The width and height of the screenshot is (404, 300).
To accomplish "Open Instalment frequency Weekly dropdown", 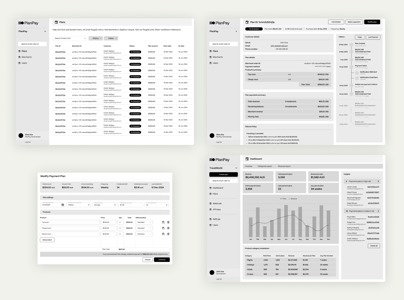I will point(79,205).
